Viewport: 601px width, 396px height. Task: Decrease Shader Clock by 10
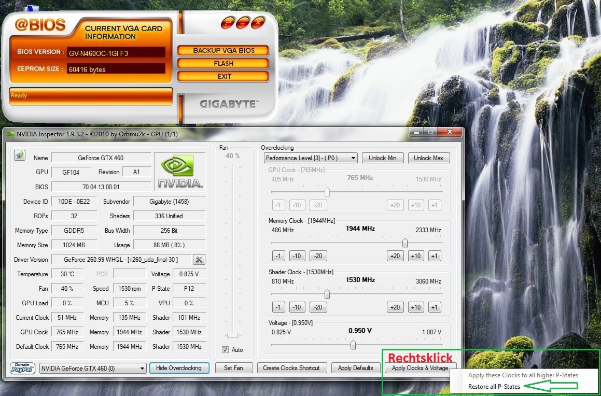pyautogui.click(x=297, y=307)
